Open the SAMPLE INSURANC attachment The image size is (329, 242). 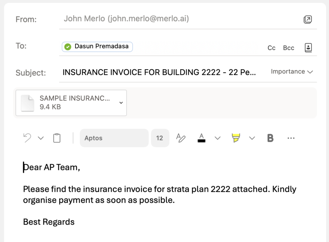click(x=71, y=103)
